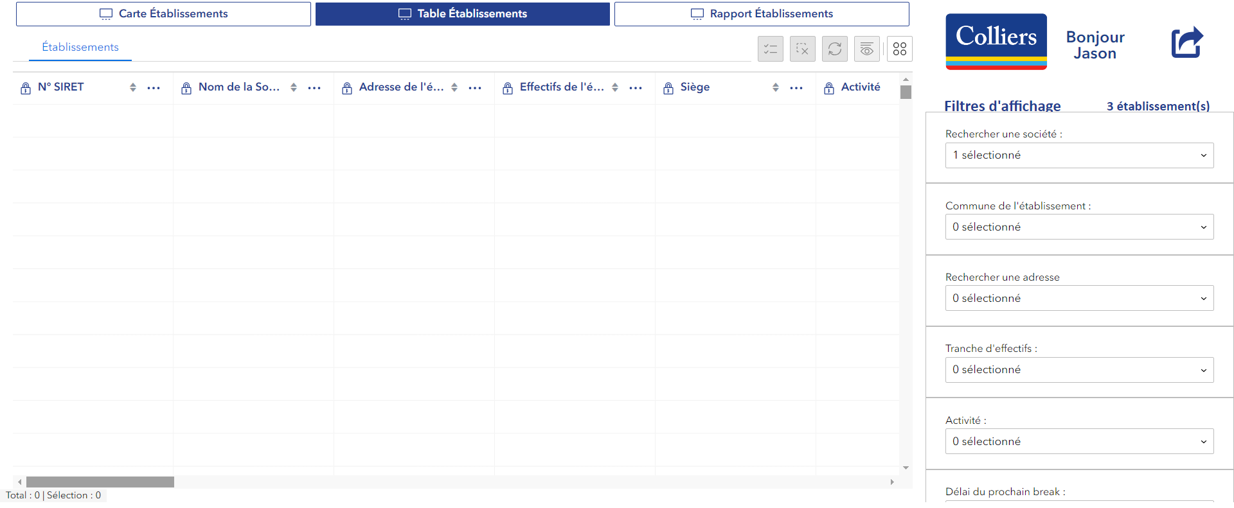
Task: Open N° SIRET column options menu (three dots)
Action: [x=154, y=88]
